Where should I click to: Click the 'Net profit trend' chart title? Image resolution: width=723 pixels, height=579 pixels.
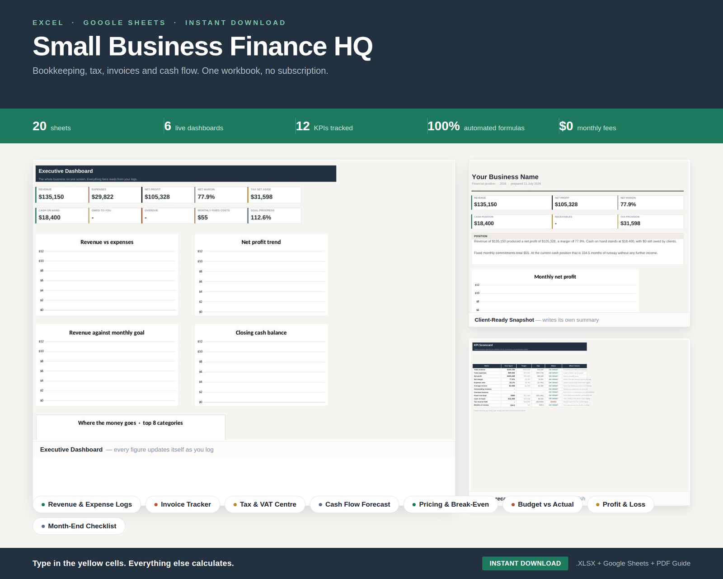[261, 242]
